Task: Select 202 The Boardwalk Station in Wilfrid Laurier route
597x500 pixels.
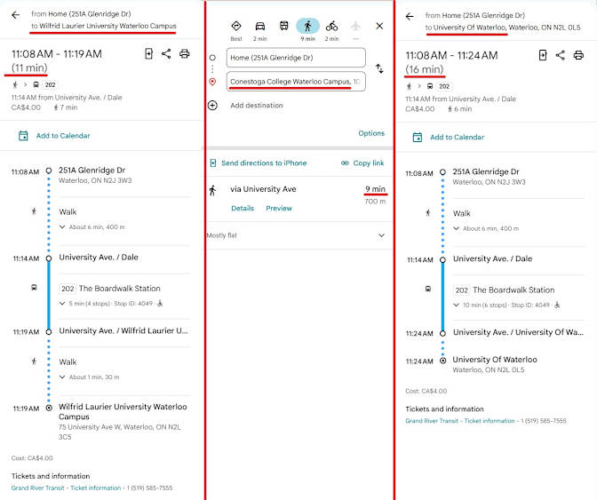Action: 110,289
